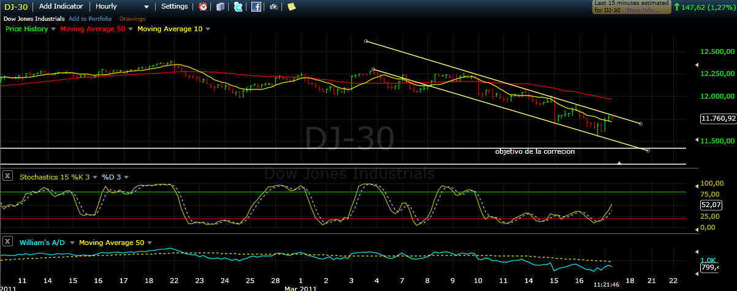
Task: Share chart via Facebook icon
Action: click(x=256, y=7)
